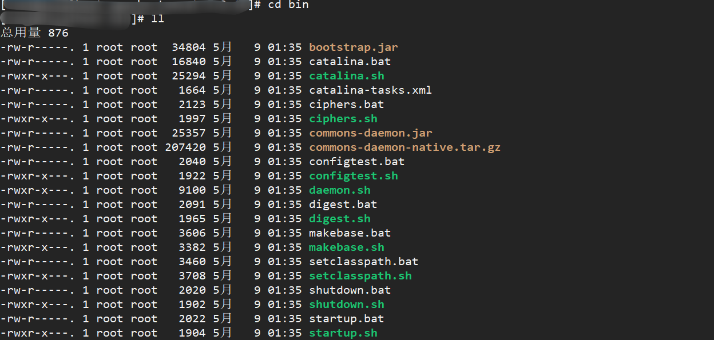Click ciphers.bat text

[346, 105]
